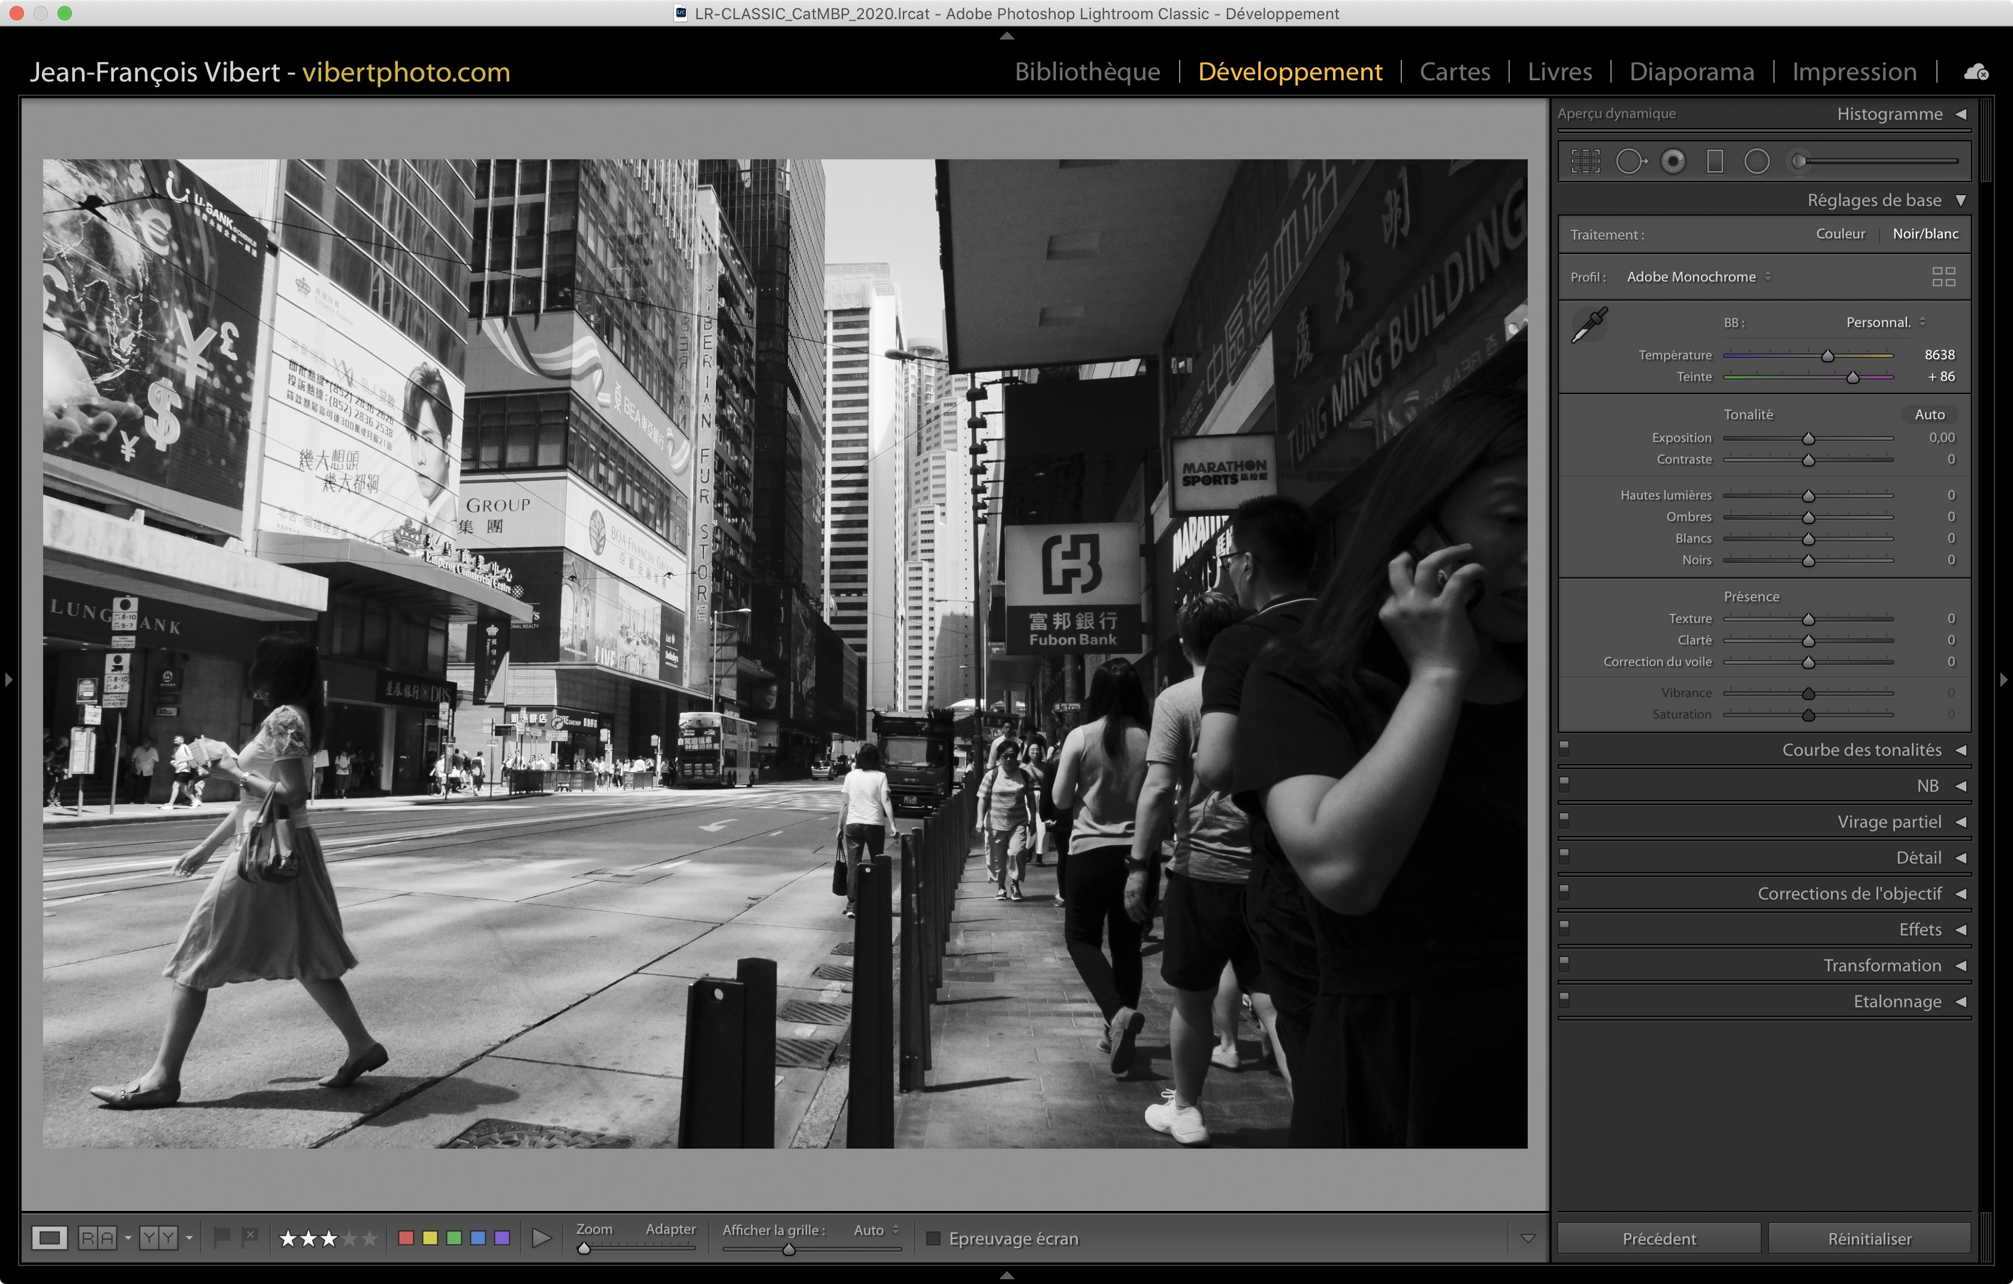This screenshot has height=1284, width=2013.
Task: Toggle the Courbe des tonalités panel switch
Action: tap(1564, 749)
